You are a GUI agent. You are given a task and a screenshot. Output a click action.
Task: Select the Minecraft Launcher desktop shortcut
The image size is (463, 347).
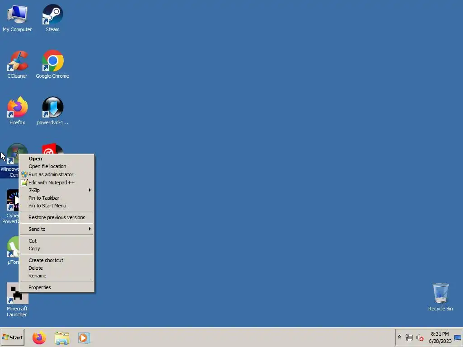point(17,300)
